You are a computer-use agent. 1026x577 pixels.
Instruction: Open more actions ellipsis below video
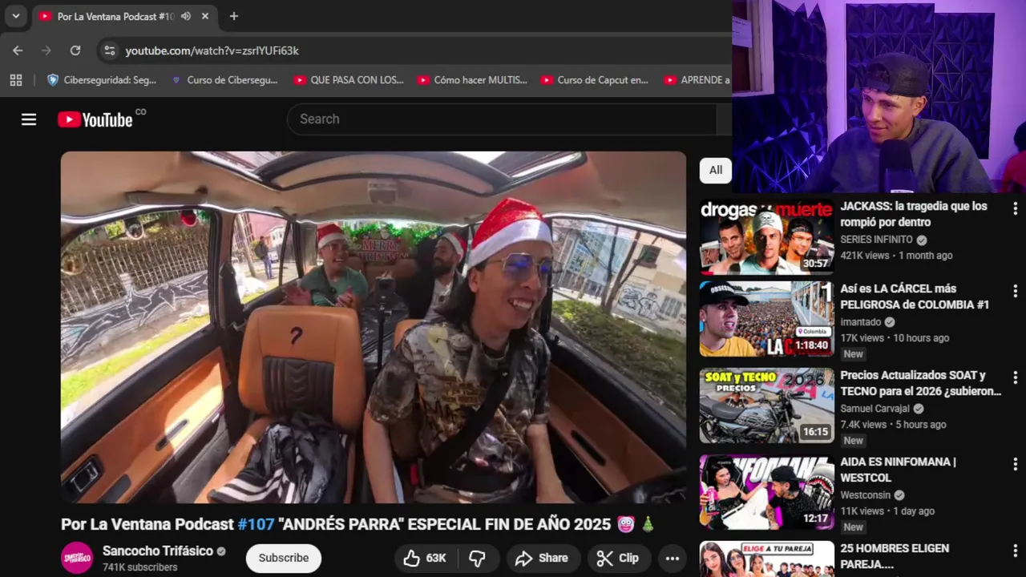click(x=672, y=558)
